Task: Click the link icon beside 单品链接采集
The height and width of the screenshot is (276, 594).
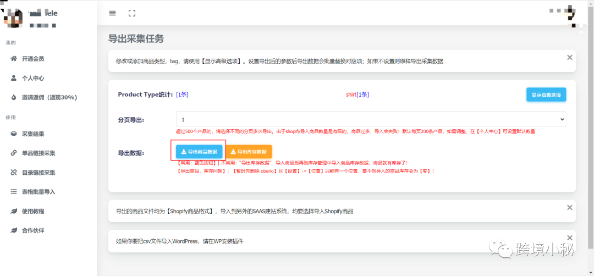Action: [x=14, y=153]
